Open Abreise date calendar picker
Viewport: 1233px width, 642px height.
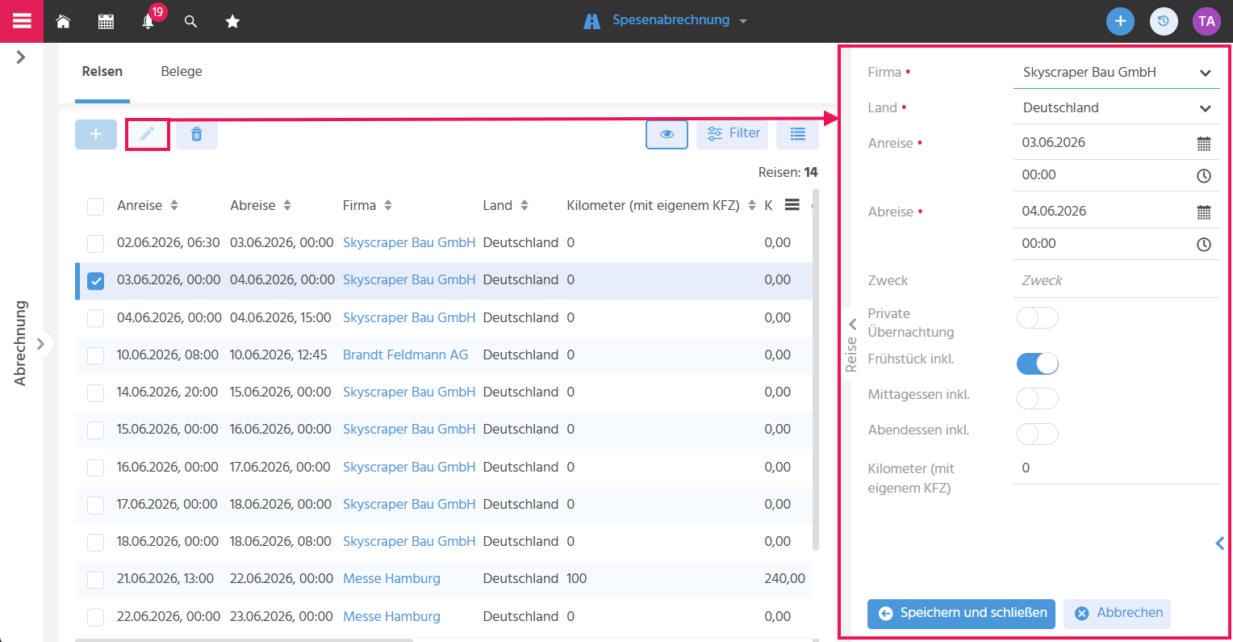pyautogui.click(x=1204, y=212)
